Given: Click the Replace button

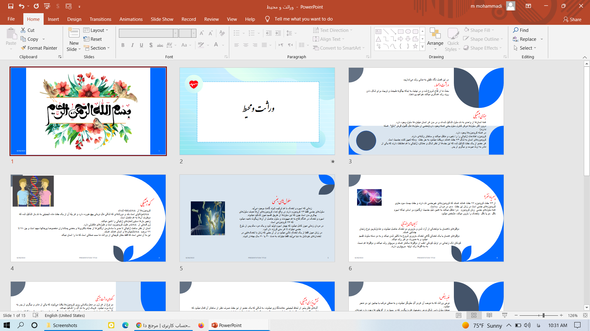Looking at the screenshot, I should pyautogui.click(x=528, y=39).
